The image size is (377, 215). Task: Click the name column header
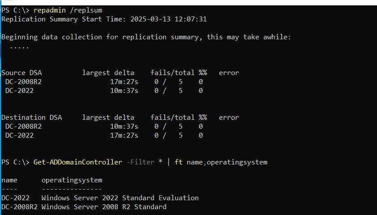[x=9, y=180]
